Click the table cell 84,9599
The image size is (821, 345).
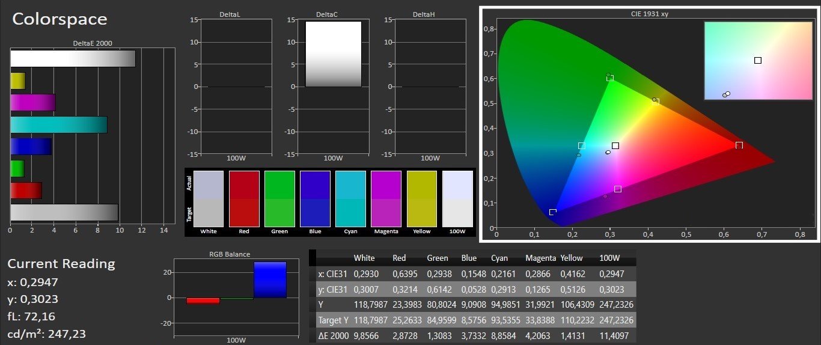(442, 319)
